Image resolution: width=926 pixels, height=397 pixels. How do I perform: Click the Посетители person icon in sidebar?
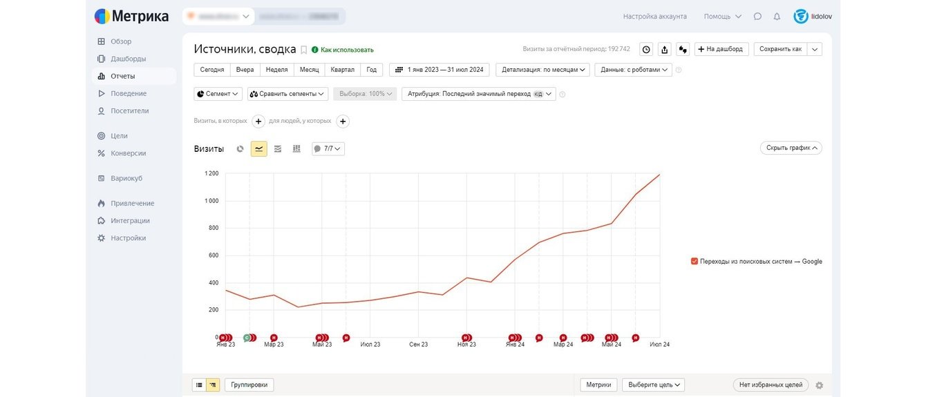101,110
